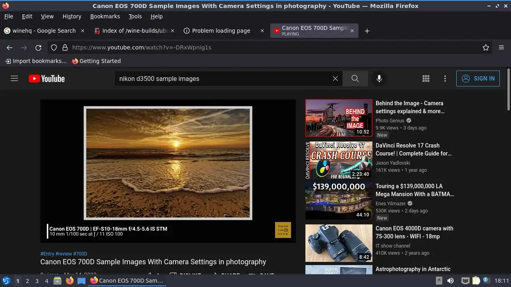Open the Behind the Image video thumbnail
Viewport: 511px width, 287px height.
(339, 118)
